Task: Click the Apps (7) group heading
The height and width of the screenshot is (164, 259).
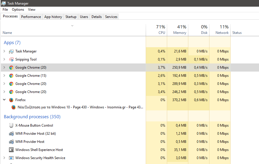Action: point(12,43)
